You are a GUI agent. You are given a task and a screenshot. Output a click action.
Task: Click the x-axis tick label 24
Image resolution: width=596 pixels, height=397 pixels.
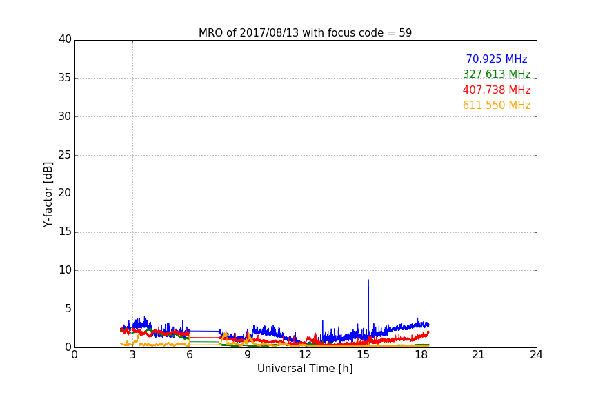536,355
